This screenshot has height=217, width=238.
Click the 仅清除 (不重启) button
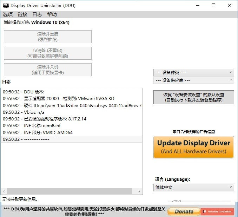(x=48, y=53)
